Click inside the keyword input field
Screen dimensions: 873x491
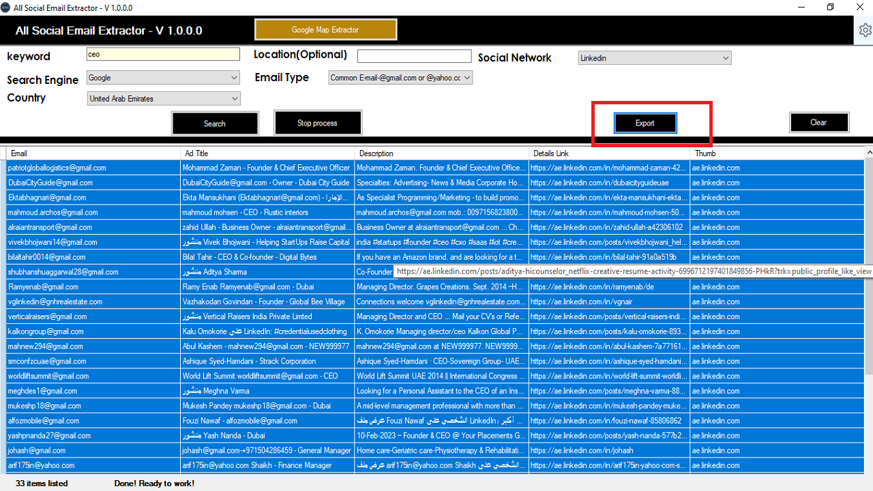(x=163, y=54)
